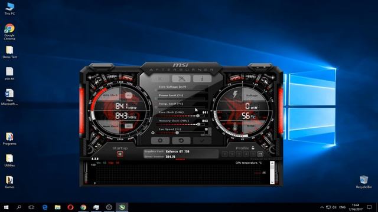The image size is (378, 212).
Task: Click the Core Voltage slider track
Action: click(181, 90)
